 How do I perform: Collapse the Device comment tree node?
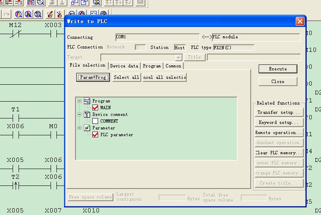click(80, 114)
